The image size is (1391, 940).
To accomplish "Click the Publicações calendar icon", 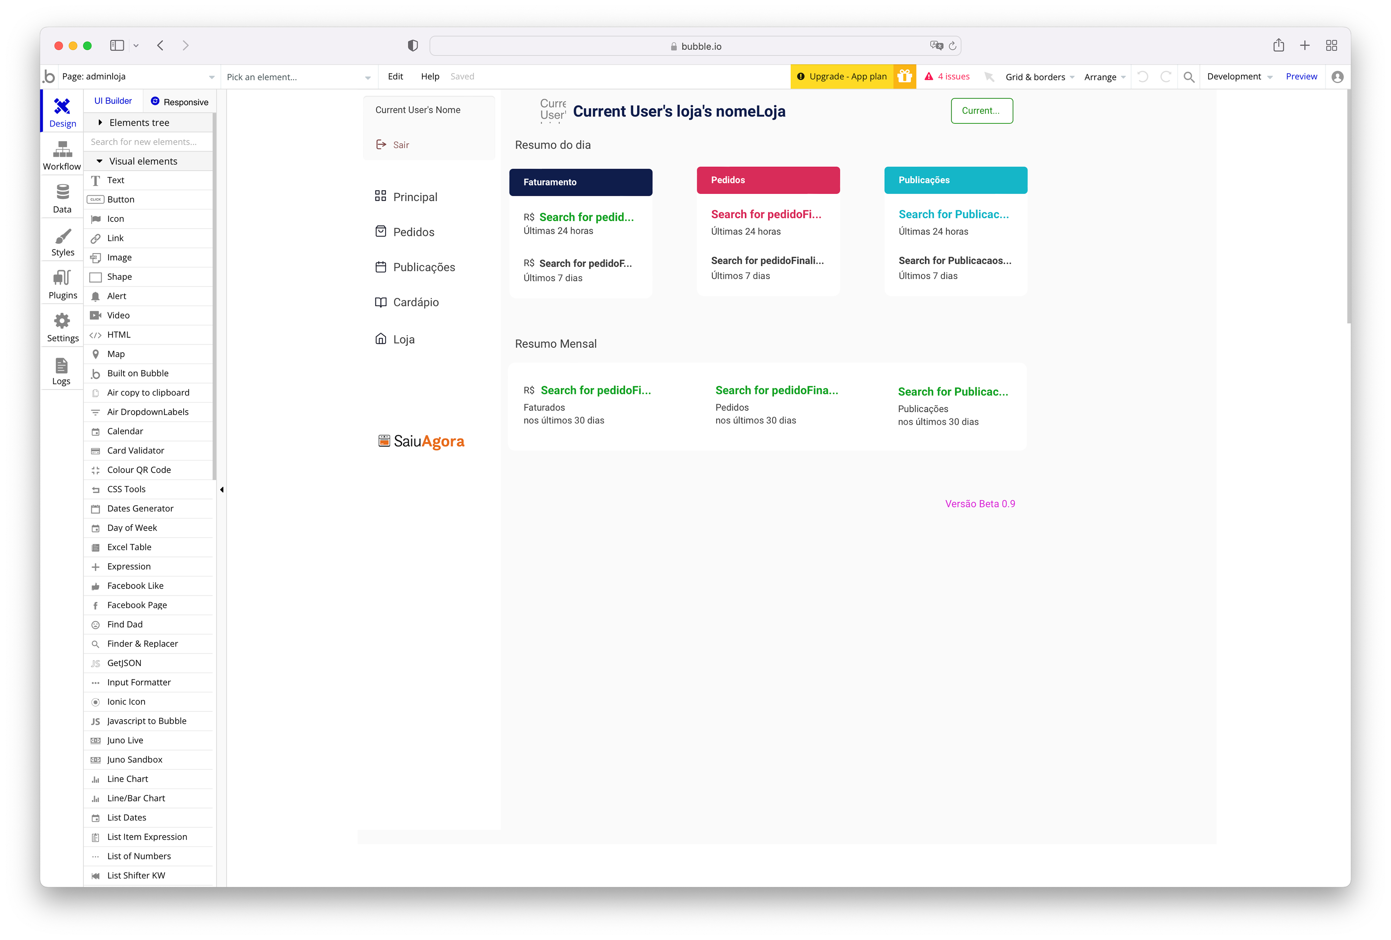I will click(x=381, y=267).
